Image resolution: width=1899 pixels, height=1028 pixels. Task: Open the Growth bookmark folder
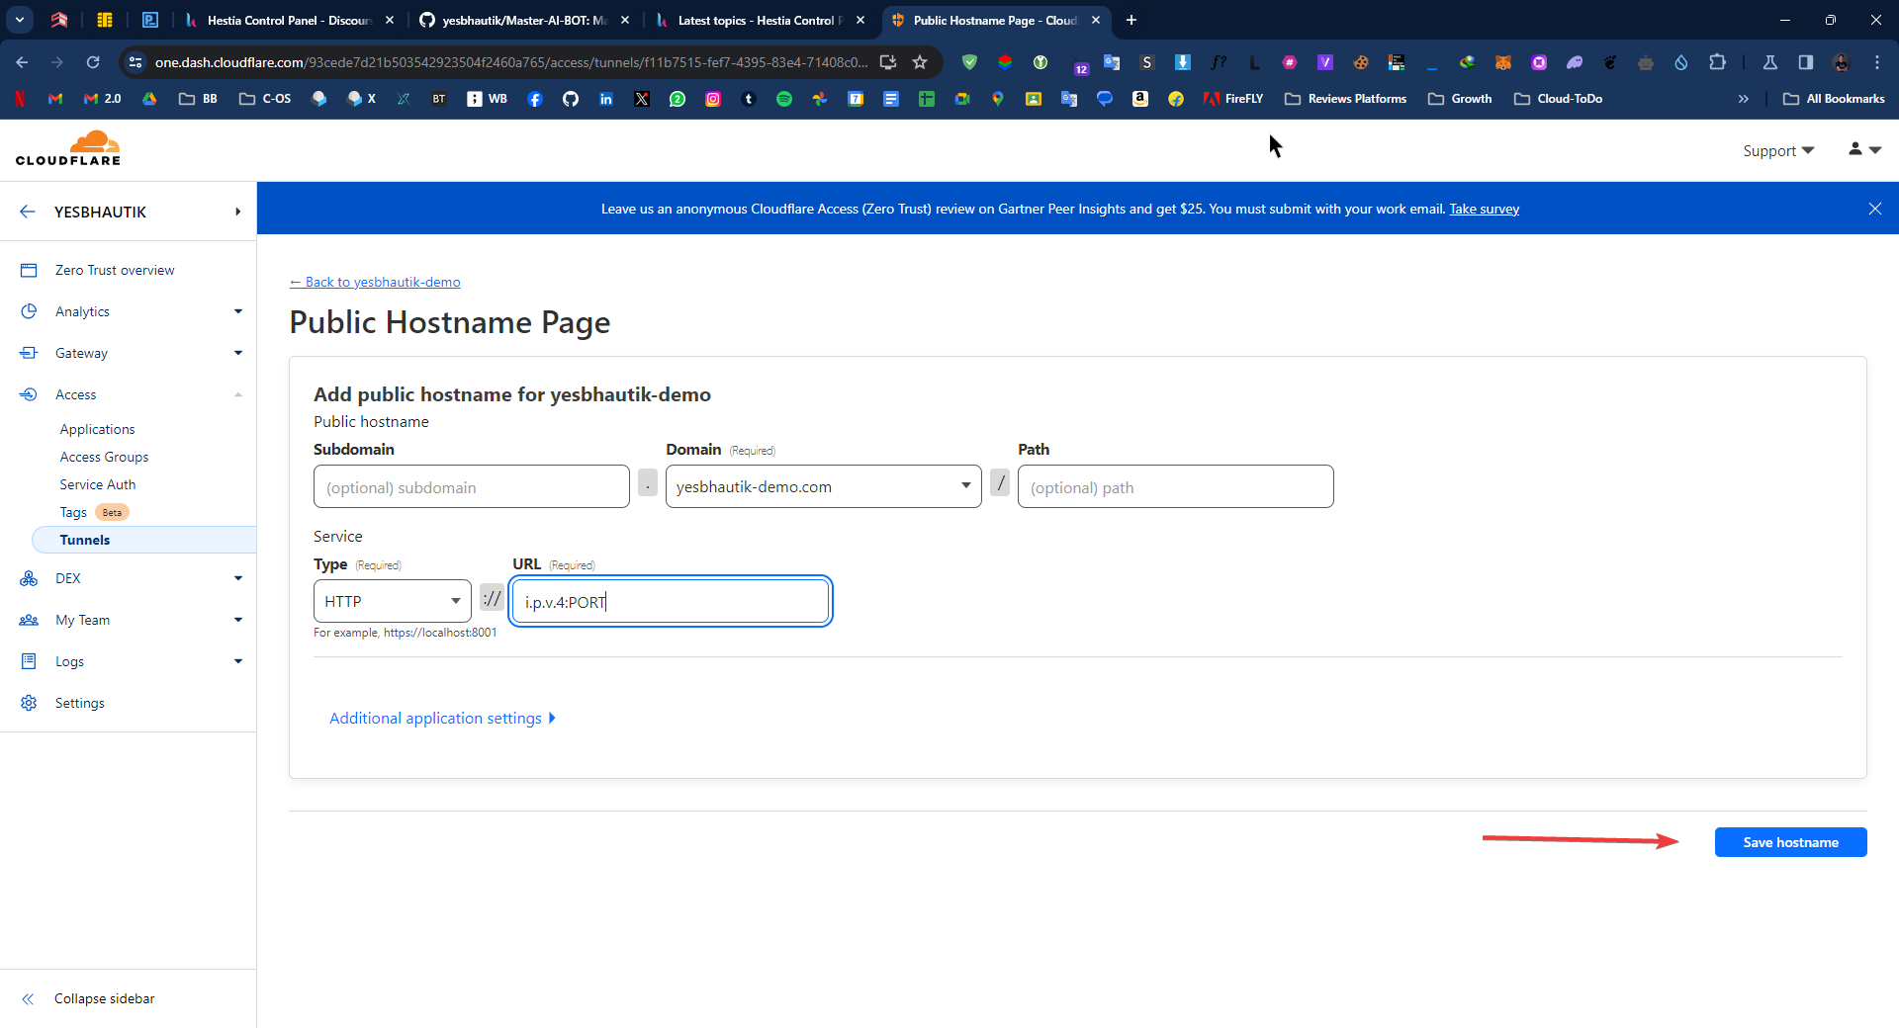[1460, 99]
